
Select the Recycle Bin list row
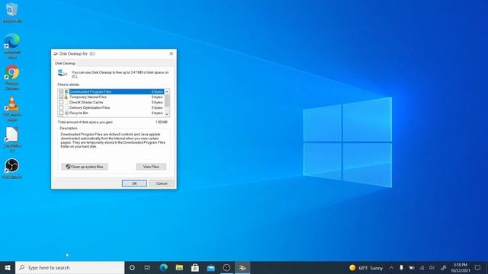[111, 113]
